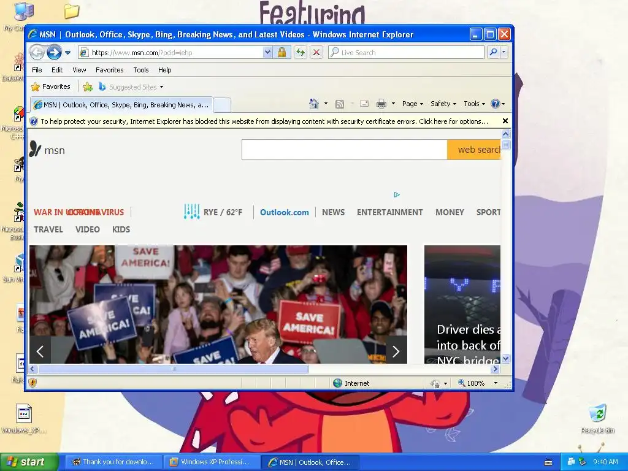
Task: Click the AdChoices triangle icon
Action: 397,194
